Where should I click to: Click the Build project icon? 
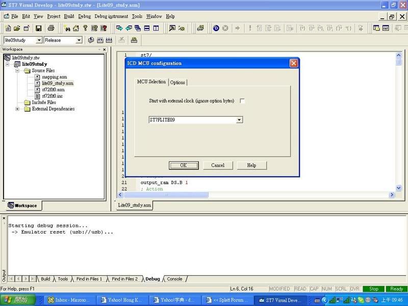point(100,40)
